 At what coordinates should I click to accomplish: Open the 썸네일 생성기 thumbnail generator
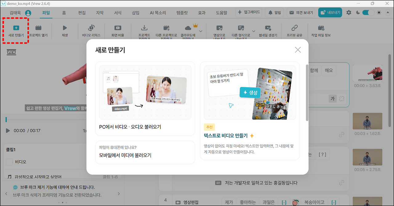pyautogui.click(x=268, y=31)
